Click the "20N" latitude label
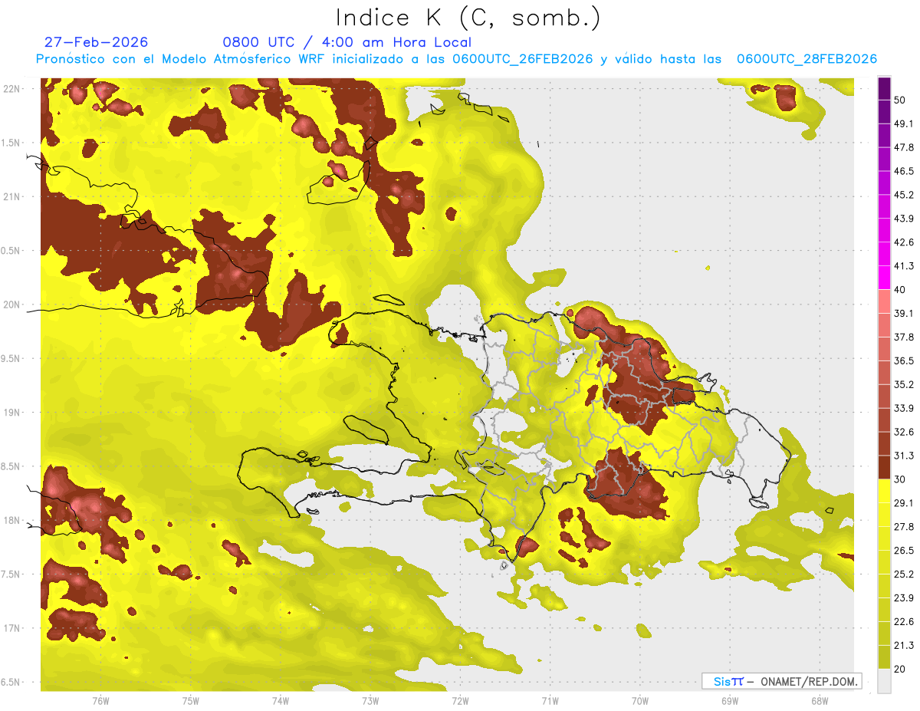This screenshot has height=711, width=920. (x=12, y=304)
